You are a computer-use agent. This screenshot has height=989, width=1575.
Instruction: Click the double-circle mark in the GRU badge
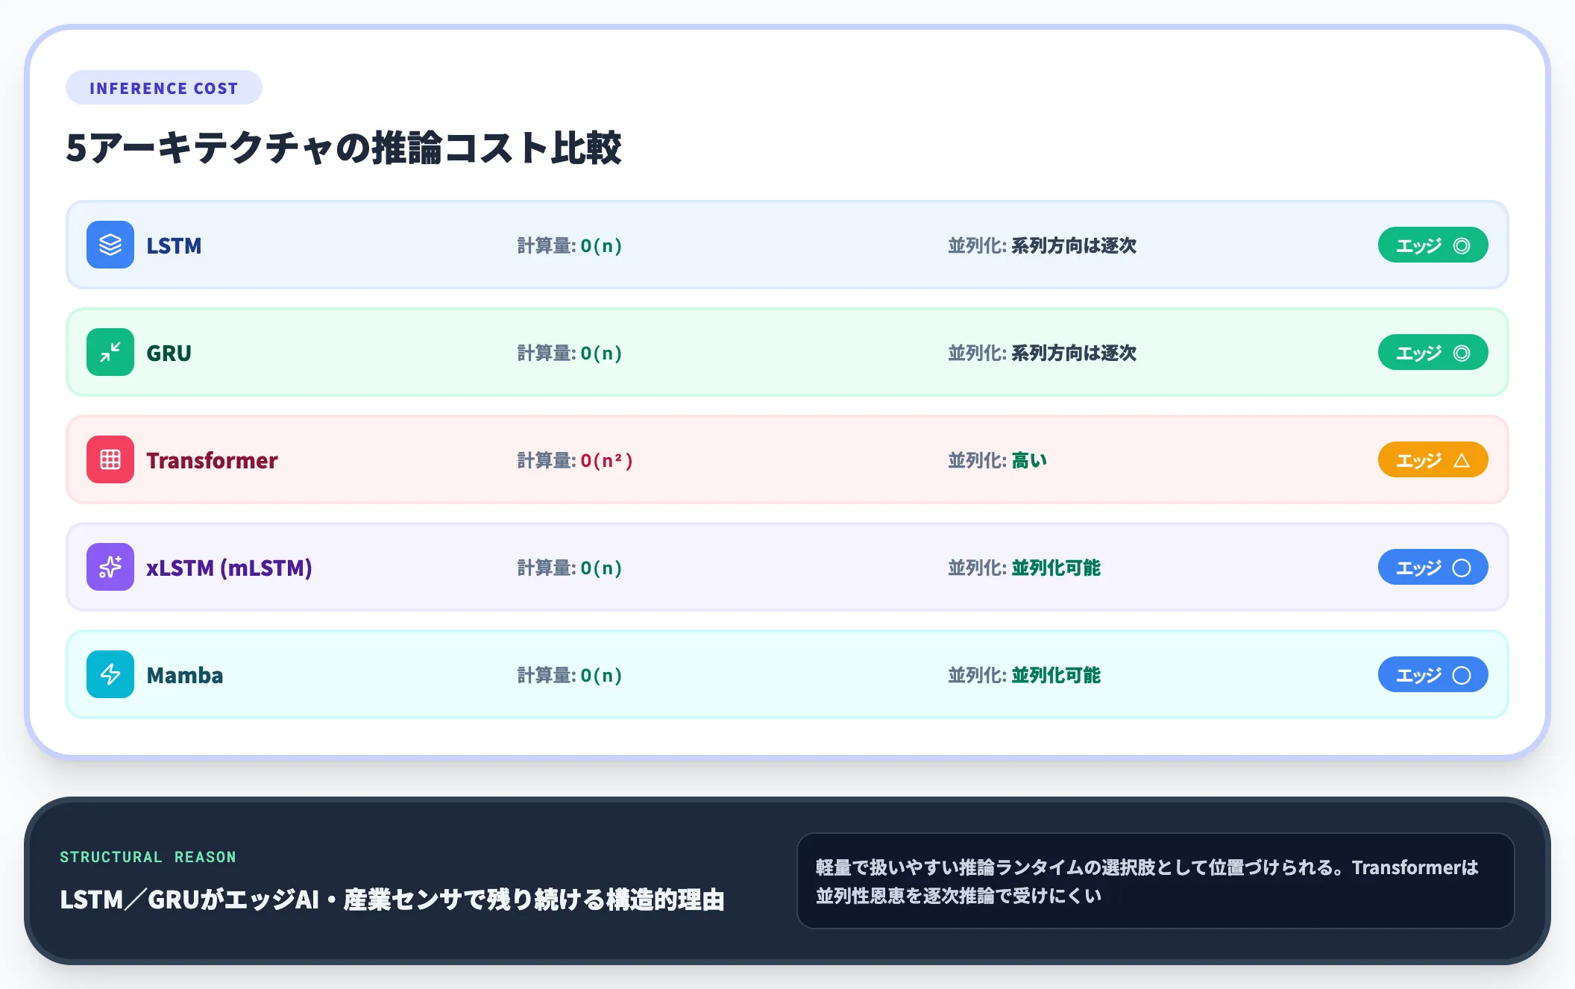click(x=1462, y=353)
